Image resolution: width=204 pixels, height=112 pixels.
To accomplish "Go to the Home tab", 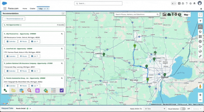I will point(25,8).
